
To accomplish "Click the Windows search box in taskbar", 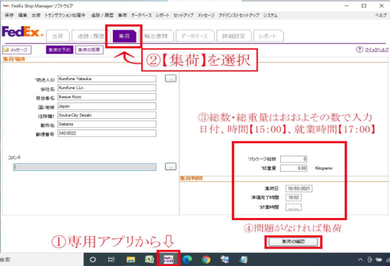I will point(42,260).
